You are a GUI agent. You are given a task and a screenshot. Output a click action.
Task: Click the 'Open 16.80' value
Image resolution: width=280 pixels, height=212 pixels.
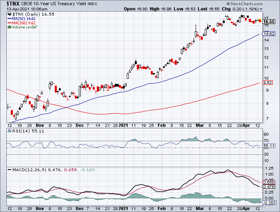click(136, 9)
